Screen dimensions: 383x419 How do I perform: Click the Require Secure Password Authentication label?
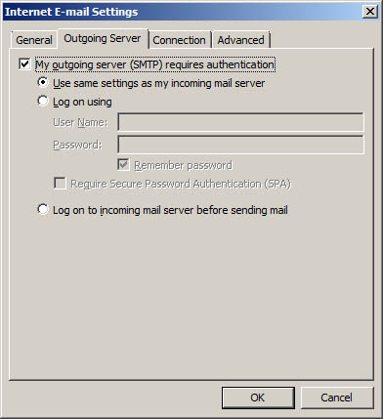[x=181, y=184]
